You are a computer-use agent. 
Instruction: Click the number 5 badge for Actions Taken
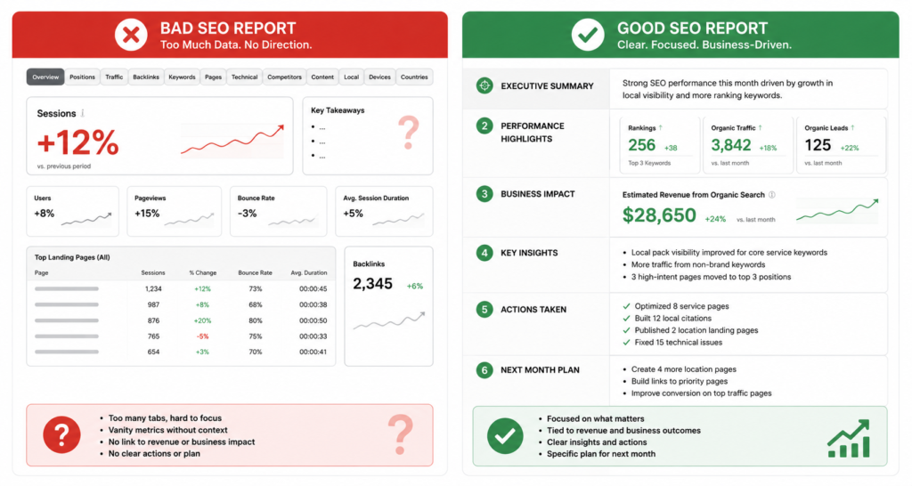coord(484,309)
